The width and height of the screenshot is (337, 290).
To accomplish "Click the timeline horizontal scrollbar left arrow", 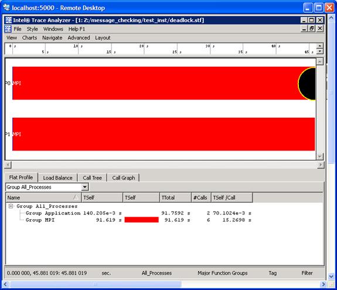I will pyautogui.click(x=8, y=165).
